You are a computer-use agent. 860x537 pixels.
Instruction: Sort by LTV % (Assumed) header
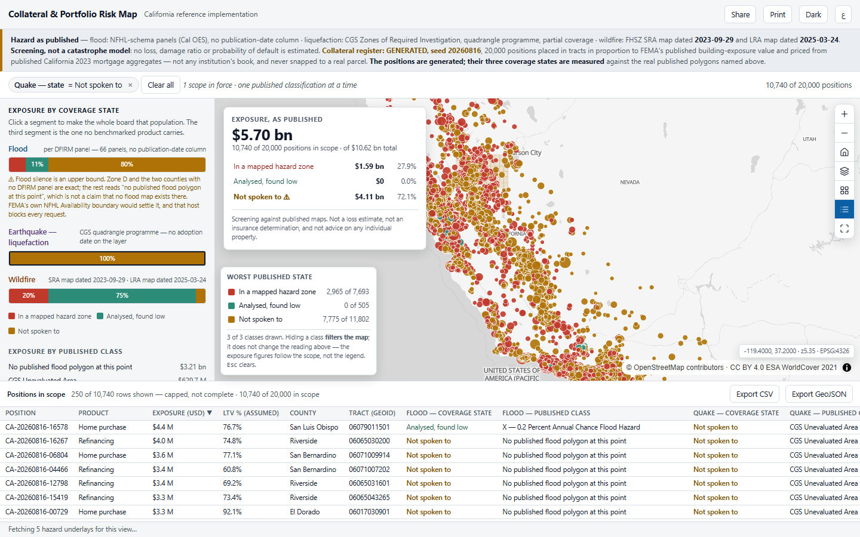tap(251, 413)
